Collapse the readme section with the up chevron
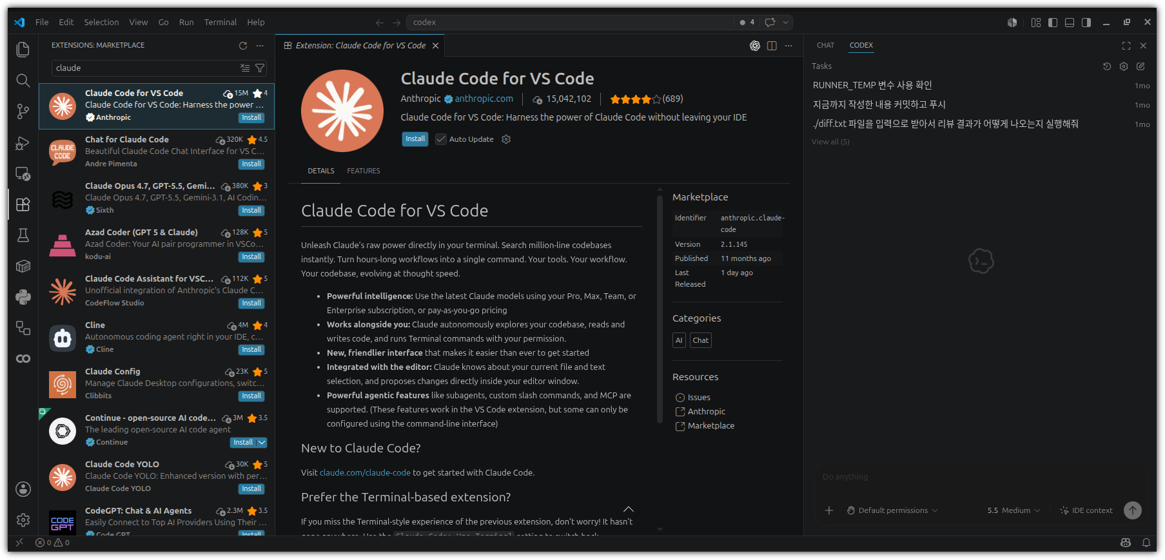Image resolution: width=1165 pixels, height=560 pixels. pos(629,509)
